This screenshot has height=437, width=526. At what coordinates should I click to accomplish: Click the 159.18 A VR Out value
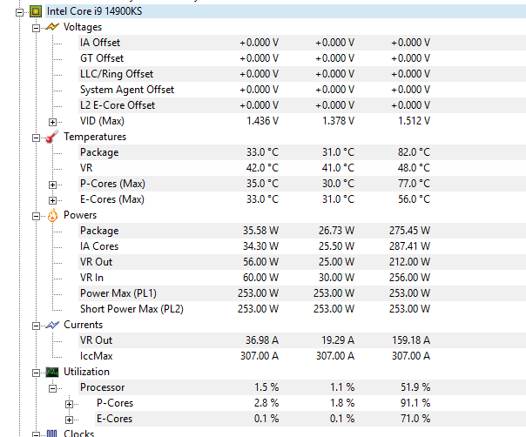pos(411,340)
